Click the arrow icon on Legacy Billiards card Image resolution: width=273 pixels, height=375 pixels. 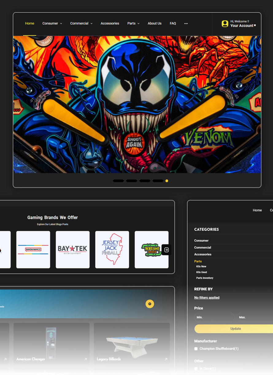(166, 359)
